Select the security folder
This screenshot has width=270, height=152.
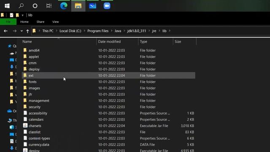(35, 107)
